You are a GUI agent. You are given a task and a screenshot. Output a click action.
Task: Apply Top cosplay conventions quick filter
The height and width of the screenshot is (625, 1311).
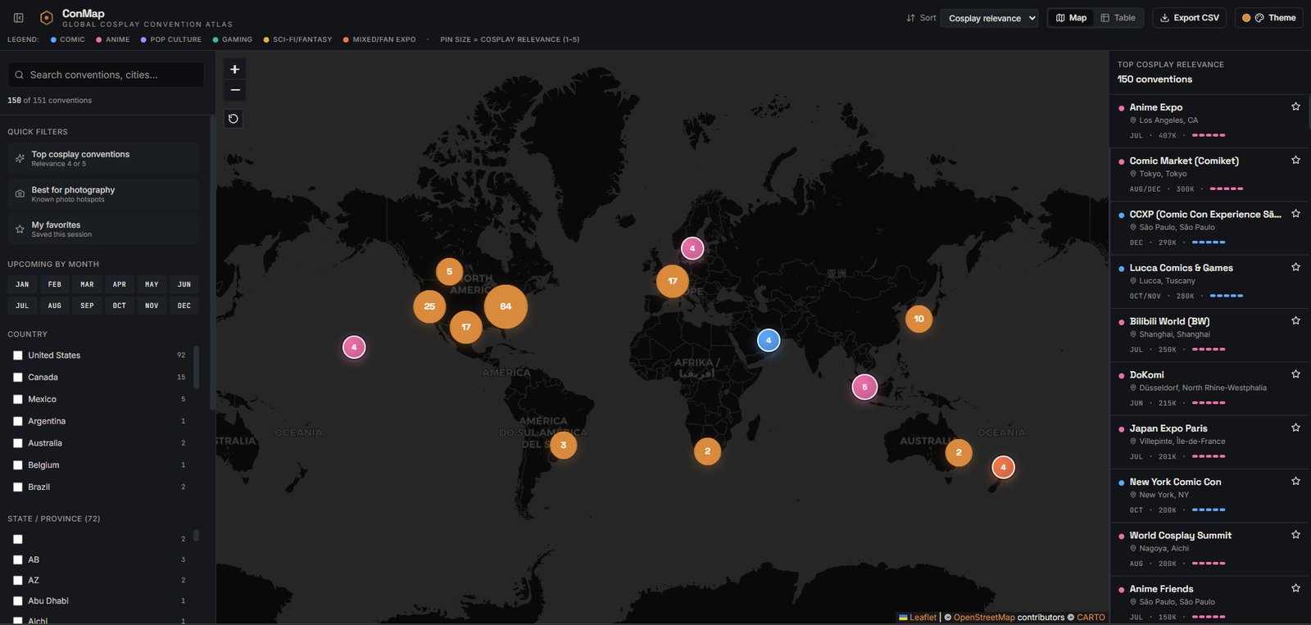[x=103, y=158]
